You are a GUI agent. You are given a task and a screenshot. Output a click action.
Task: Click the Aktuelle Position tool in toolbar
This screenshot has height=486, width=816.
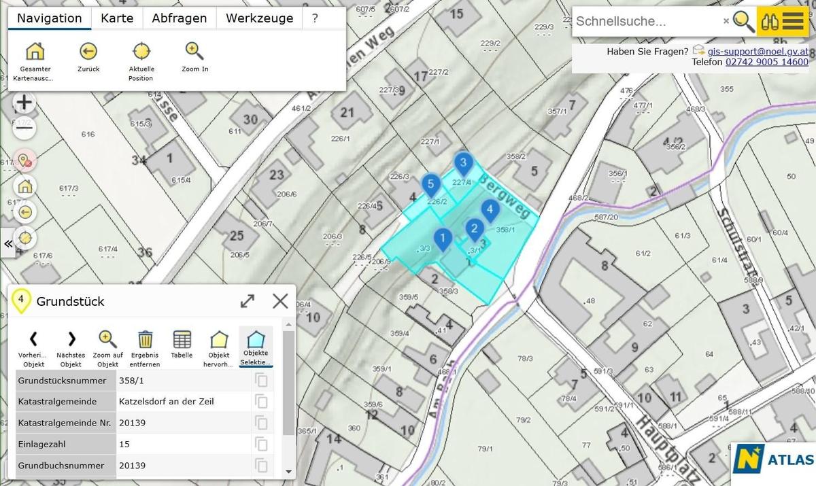click(x=141, y=52)
